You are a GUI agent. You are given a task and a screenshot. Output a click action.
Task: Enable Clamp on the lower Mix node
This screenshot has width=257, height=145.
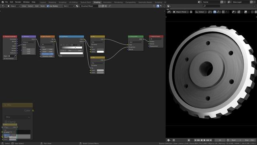tap(92, 65)
